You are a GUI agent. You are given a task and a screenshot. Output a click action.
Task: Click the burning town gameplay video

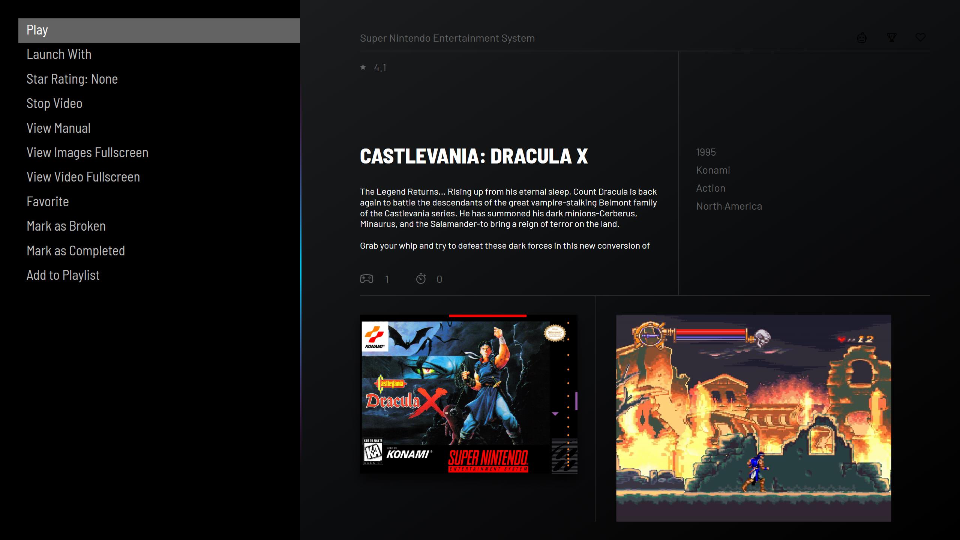pos(753,418)
